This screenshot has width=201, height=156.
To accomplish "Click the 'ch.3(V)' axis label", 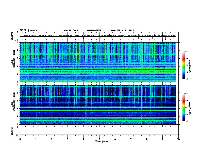I will pyautogui.click(x=12, y=131).
